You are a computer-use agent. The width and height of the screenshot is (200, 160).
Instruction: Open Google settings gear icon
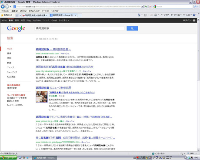pyautogui.click(x=194, y=20)
